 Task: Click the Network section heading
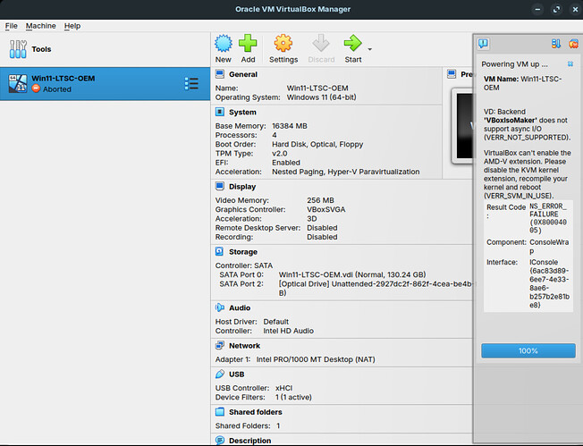coord(244,346)
